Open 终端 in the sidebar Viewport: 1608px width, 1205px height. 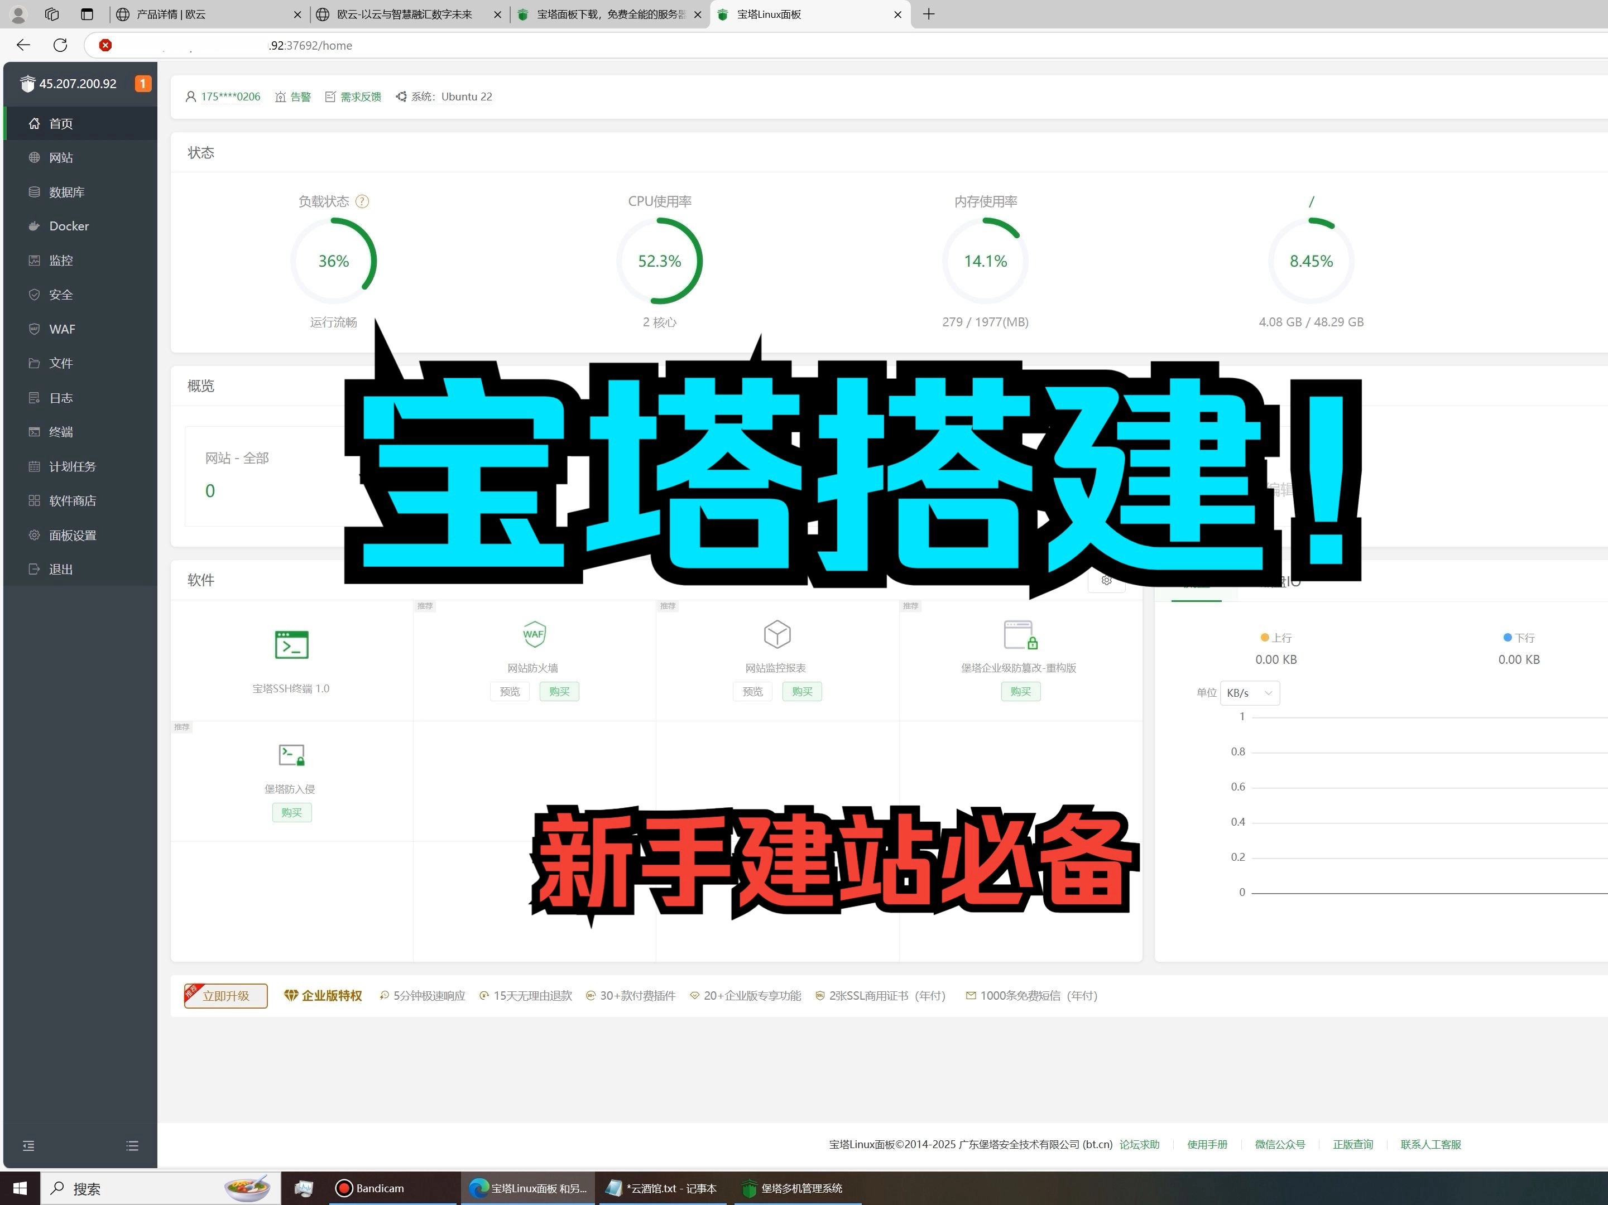click(80, 432)
